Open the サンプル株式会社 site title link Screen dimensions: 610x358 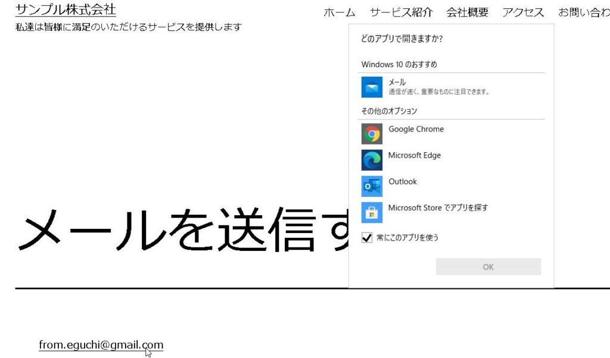(x=66, y=10)
